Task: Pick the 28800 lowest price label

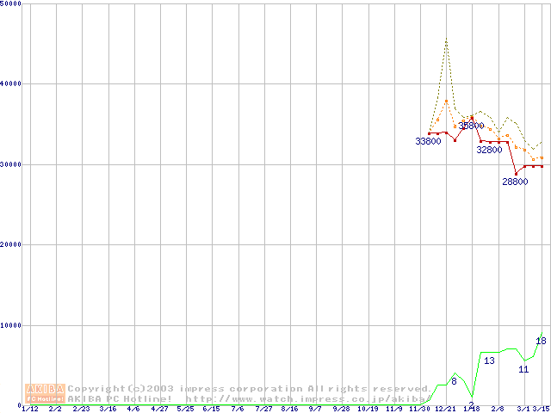Action: (x=515, y=182)
